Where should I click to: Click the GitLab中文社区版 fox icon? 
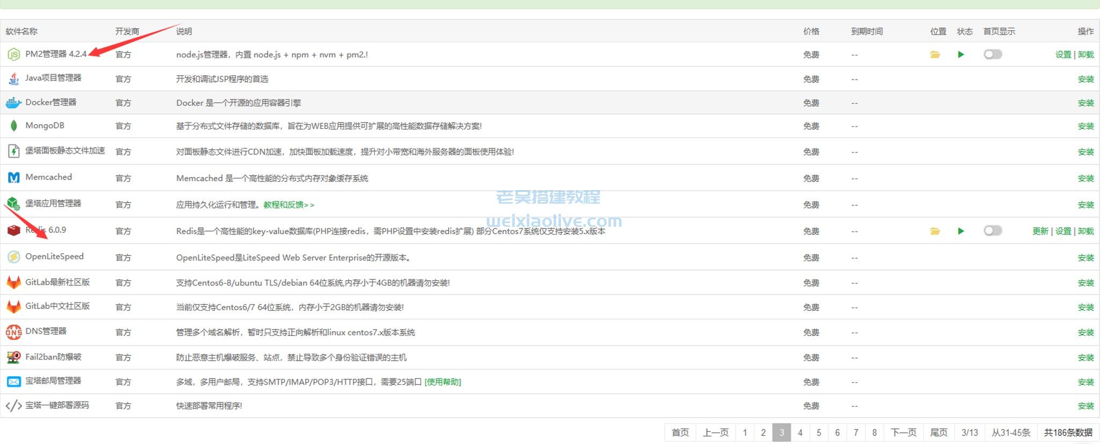click(x=13, y=307)
